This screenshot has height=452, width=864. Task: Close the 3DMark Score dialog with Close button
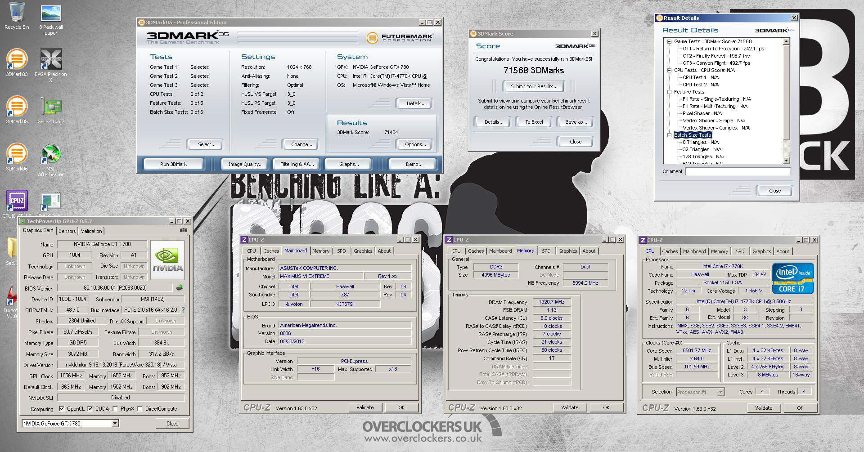coord(576,142)
